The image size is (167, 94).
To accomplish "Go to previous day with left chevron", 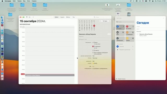I will [x=100, y=21].
